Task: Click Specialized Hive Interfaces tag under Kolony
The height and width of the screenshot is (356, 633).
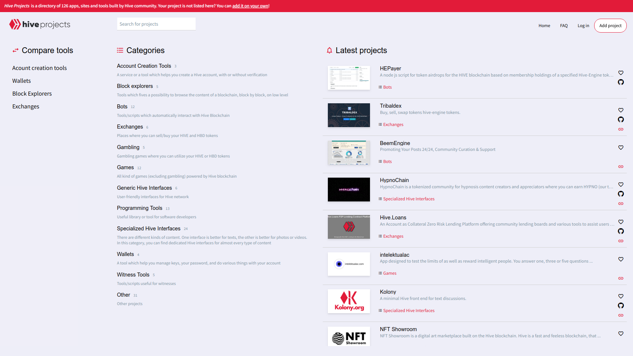Action: [x=409, y=311]
